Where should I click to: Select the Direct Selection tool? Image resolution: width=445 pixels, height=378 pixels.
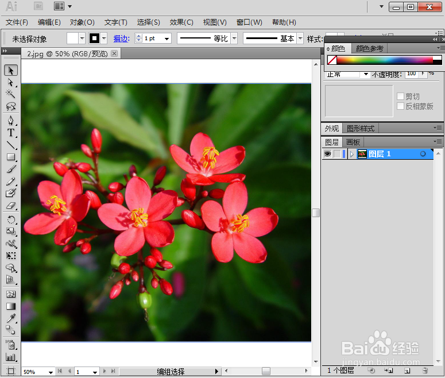11,82
